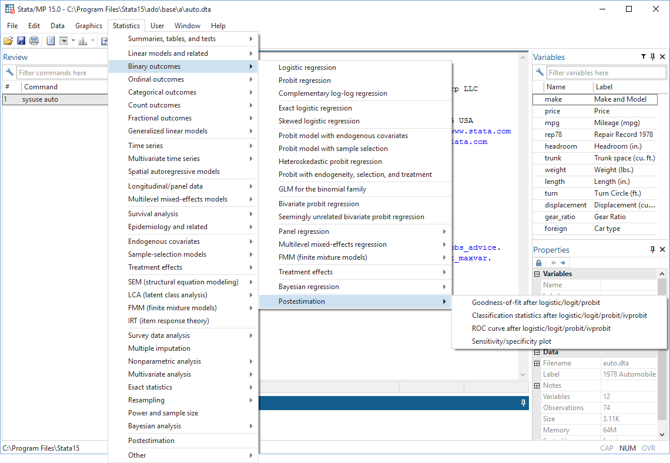
Task: Click the Open file toolbar icon
Action: pos(8,41)
